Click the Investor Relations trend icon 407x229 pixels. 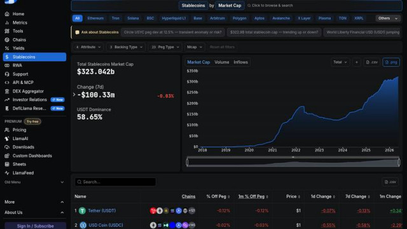(x=7, y=100)
